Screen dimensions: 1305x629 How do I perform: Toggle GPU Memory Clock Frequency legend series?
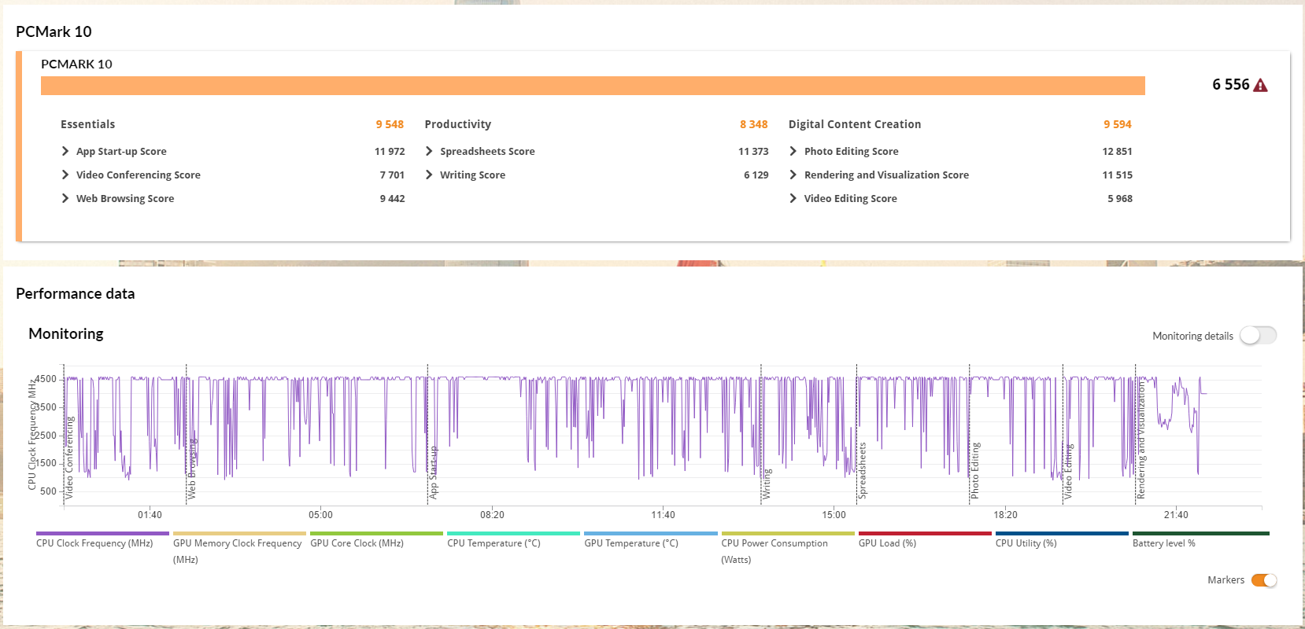238,550
